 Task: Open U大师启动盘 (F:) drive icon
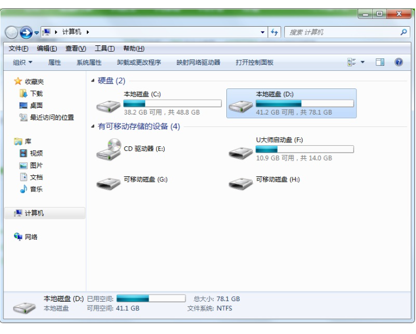pyautogui.click(x=241, y=151)
